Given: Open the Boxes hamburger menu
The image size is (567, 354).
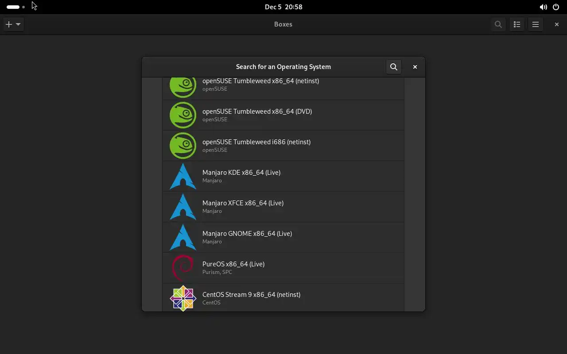Looking at the screenshot, I should (536, 24).
